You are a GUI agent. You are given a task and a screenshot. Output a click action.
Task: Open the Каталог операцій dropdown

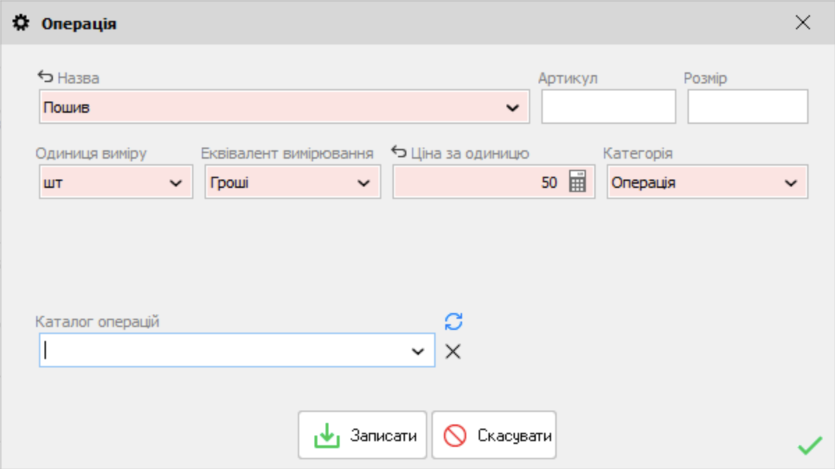[x=417, y=350]
